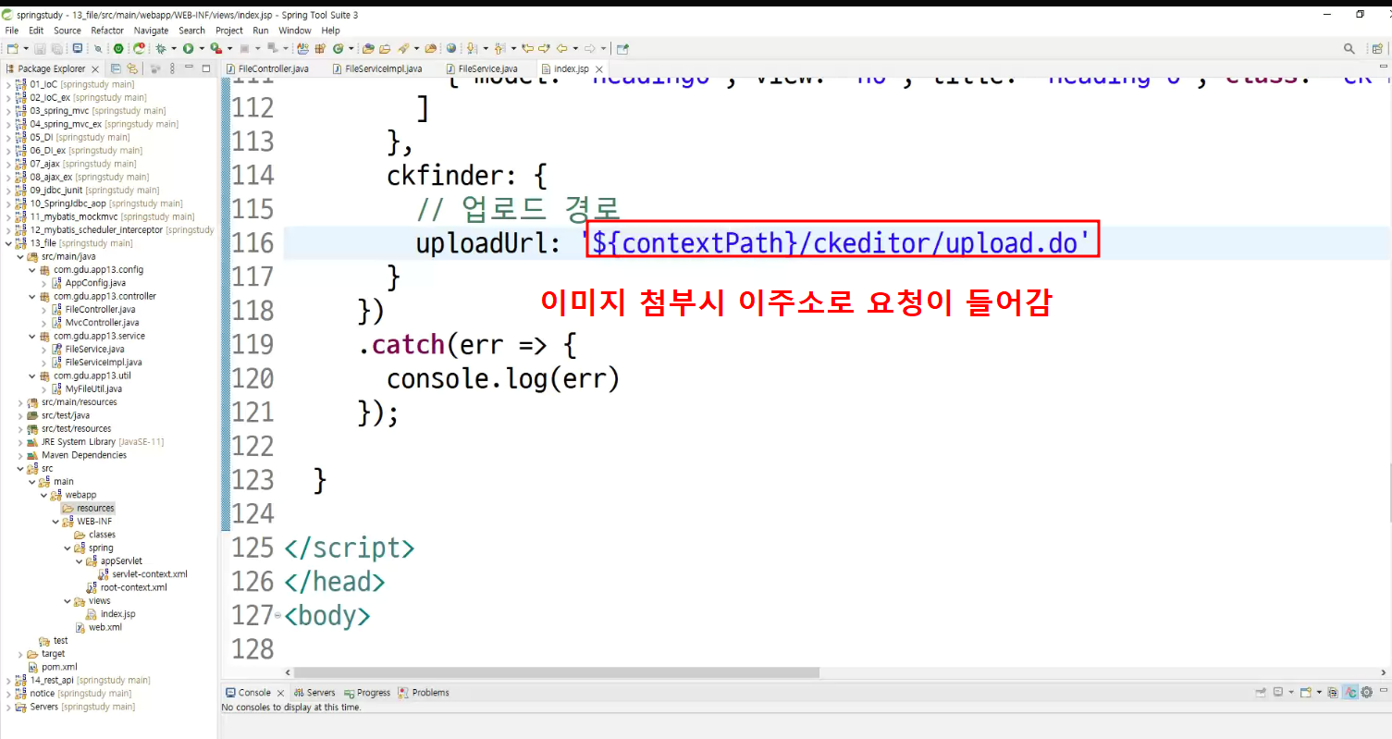The width and height of the screenshot is (1392, 739).
Task: Switch to the Problems view tab
Action: 424,692
